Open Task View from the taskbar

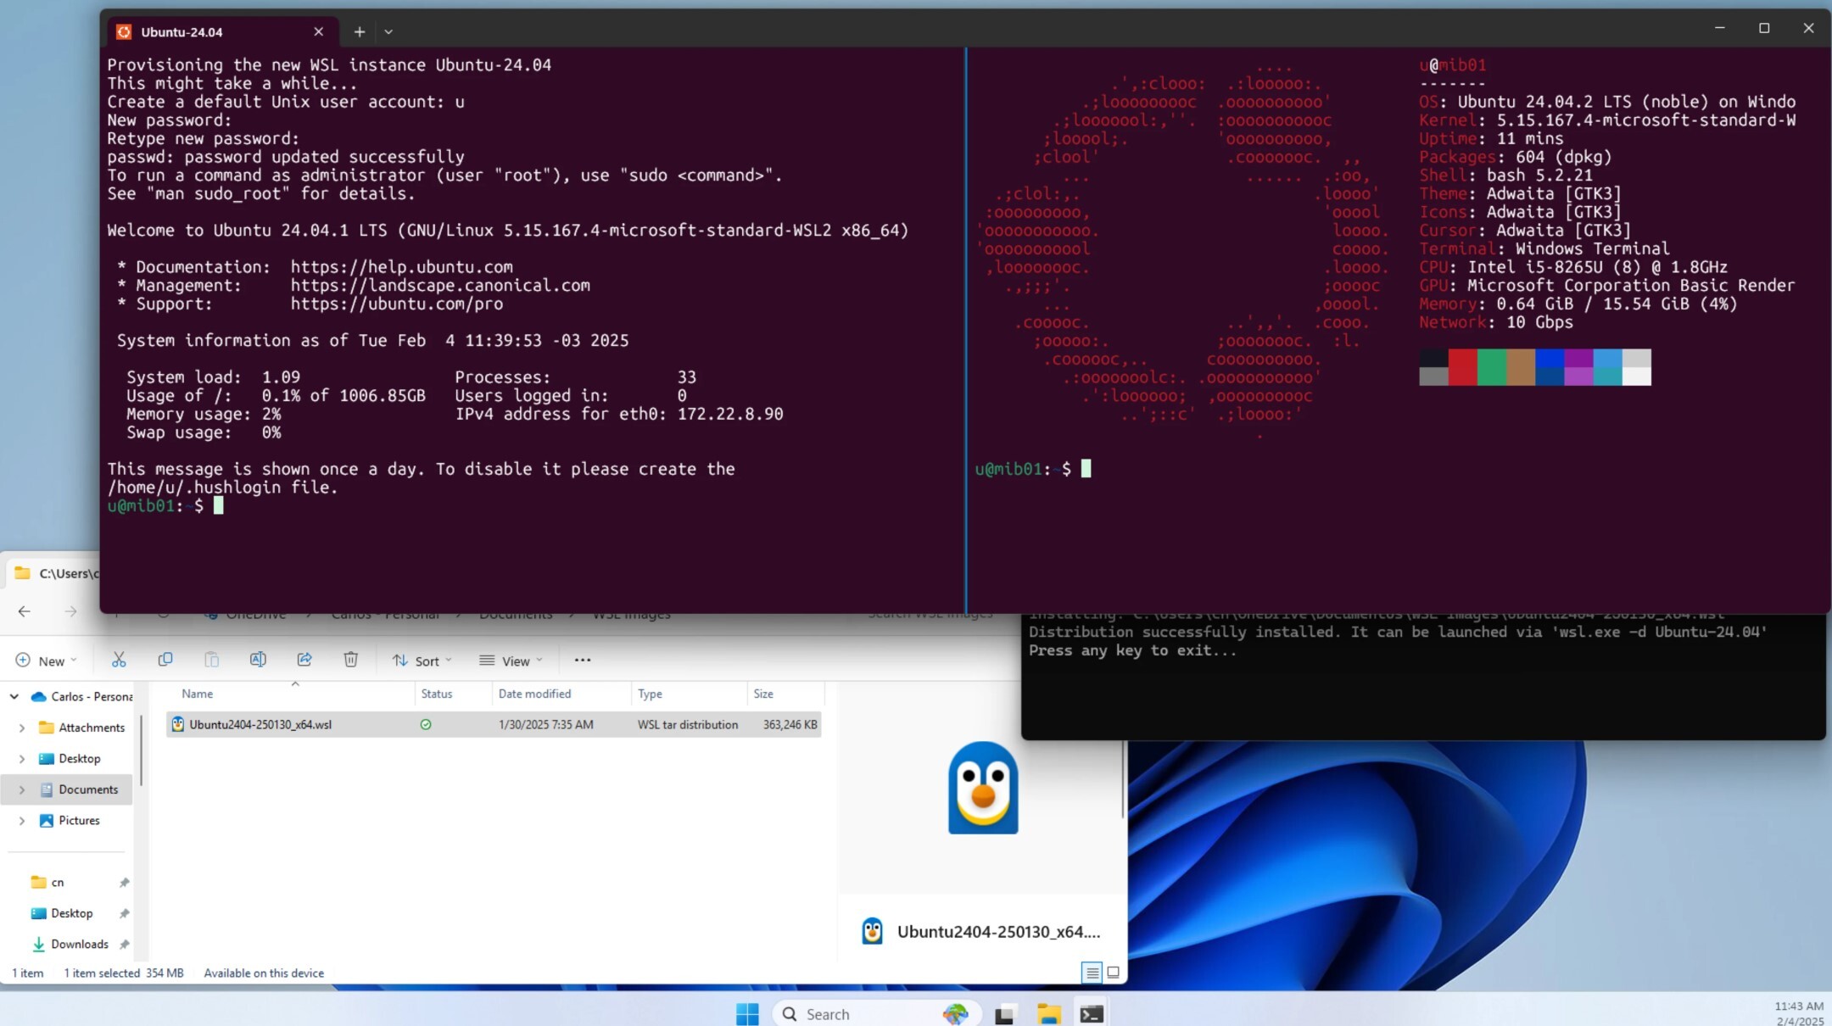pos(1005,1012)
